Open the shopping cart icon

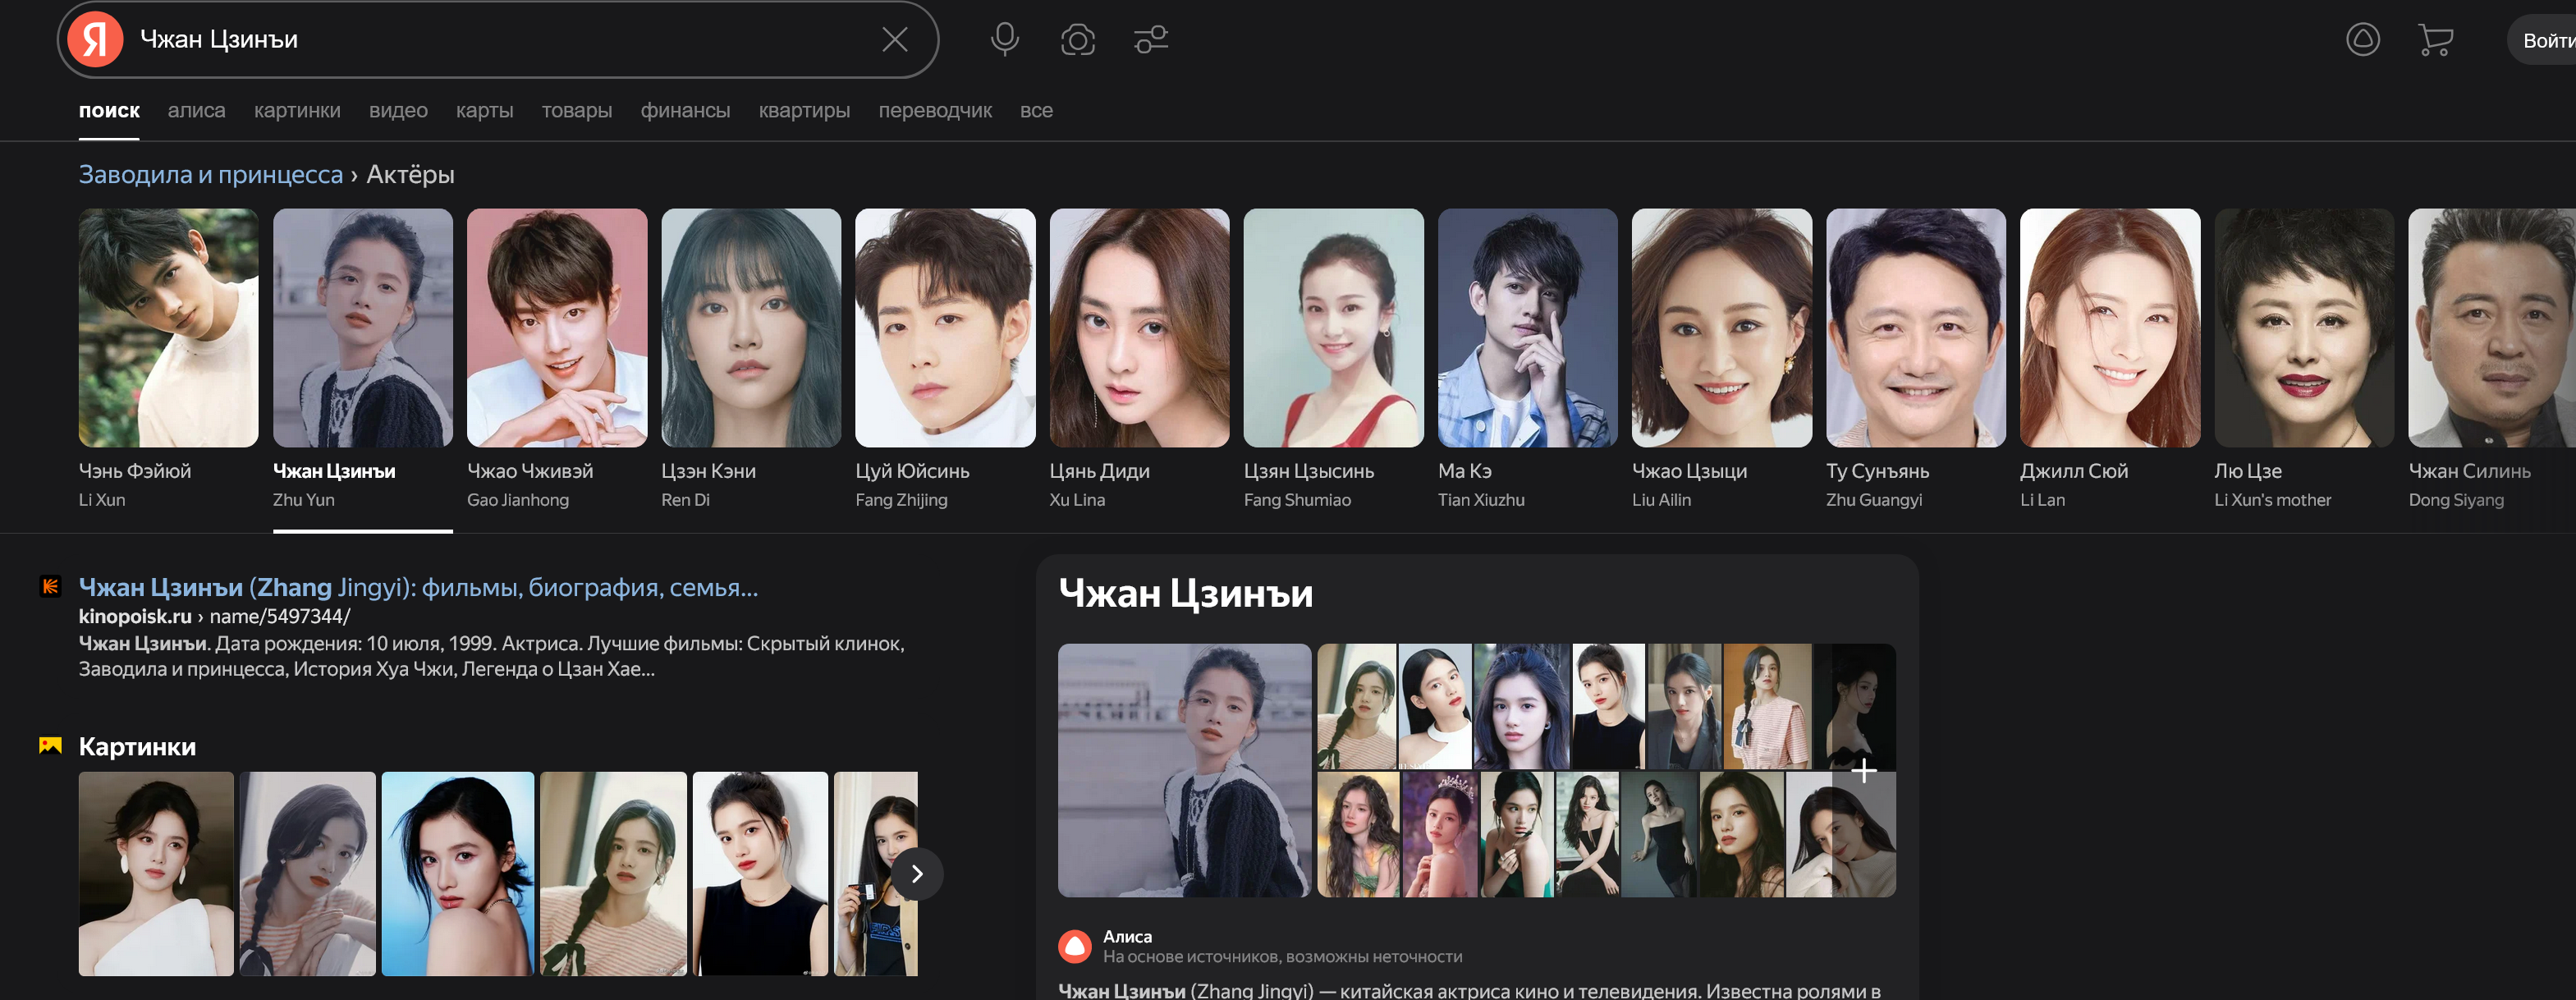(x=2435, y=40)
